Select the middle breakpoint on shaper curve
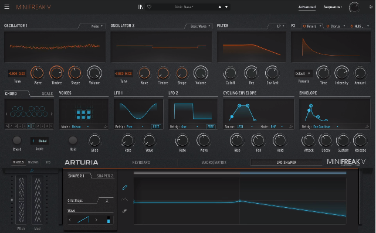This screenshot has height=233, width=376. click(x=239, y=201)
